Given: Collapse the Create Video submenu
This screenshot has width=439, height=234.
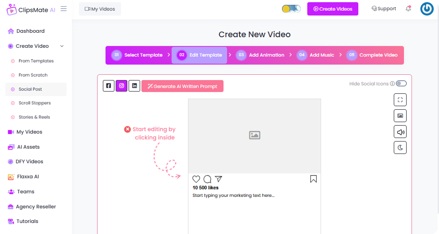Looking at the screenshot, I should [62, 46].
